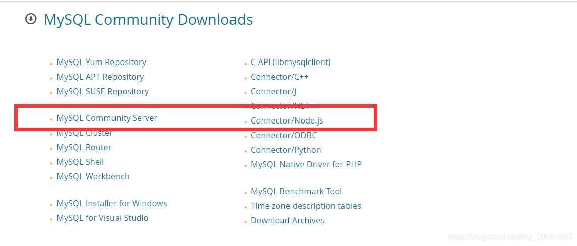Open MySQL Native Driver for PHP

(306, 164)
